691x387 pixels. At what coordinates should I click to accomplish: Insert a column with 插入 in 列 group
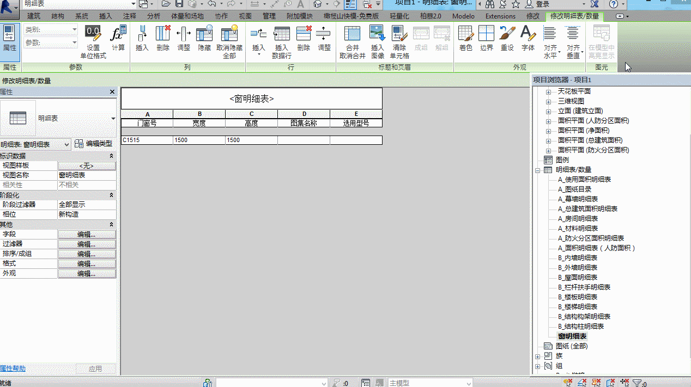pos(142,38)
